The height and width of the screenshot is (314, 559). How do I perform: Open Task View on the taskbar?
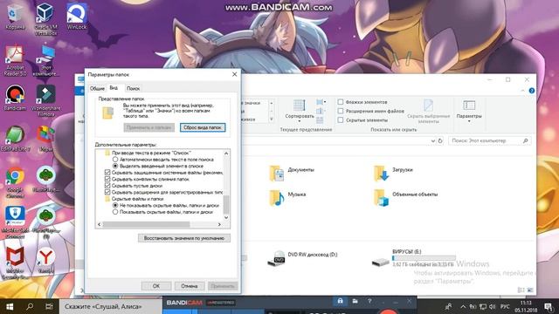click(x=49, y=306)
